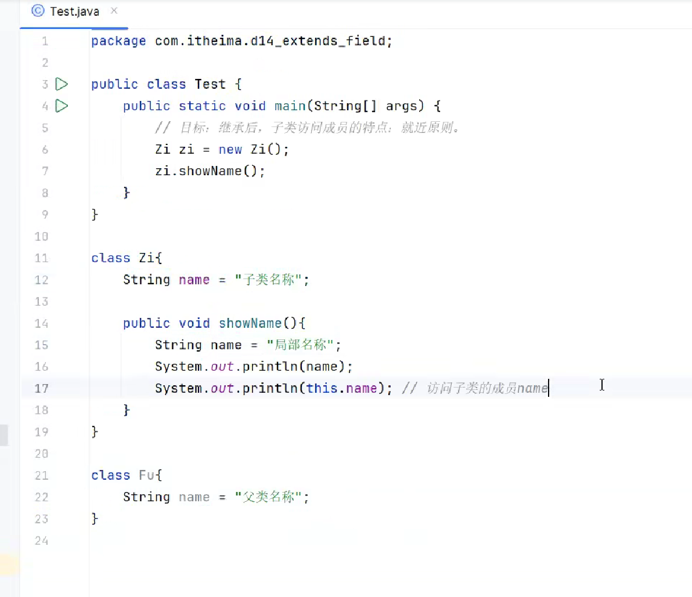Click the 'class Zi{' declaration
The height and width of the screenshot is (597, 692).
click(x=127, y=258)
